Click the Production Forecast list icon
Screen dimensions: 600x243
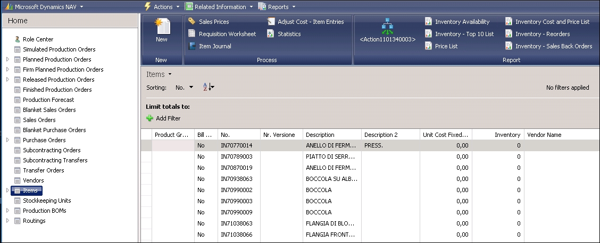pyautogui.click(x=17, y=100)
